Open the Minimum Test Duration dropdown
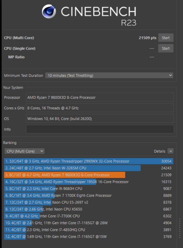This screenshot has height=248, width=183. coord(109,75)
